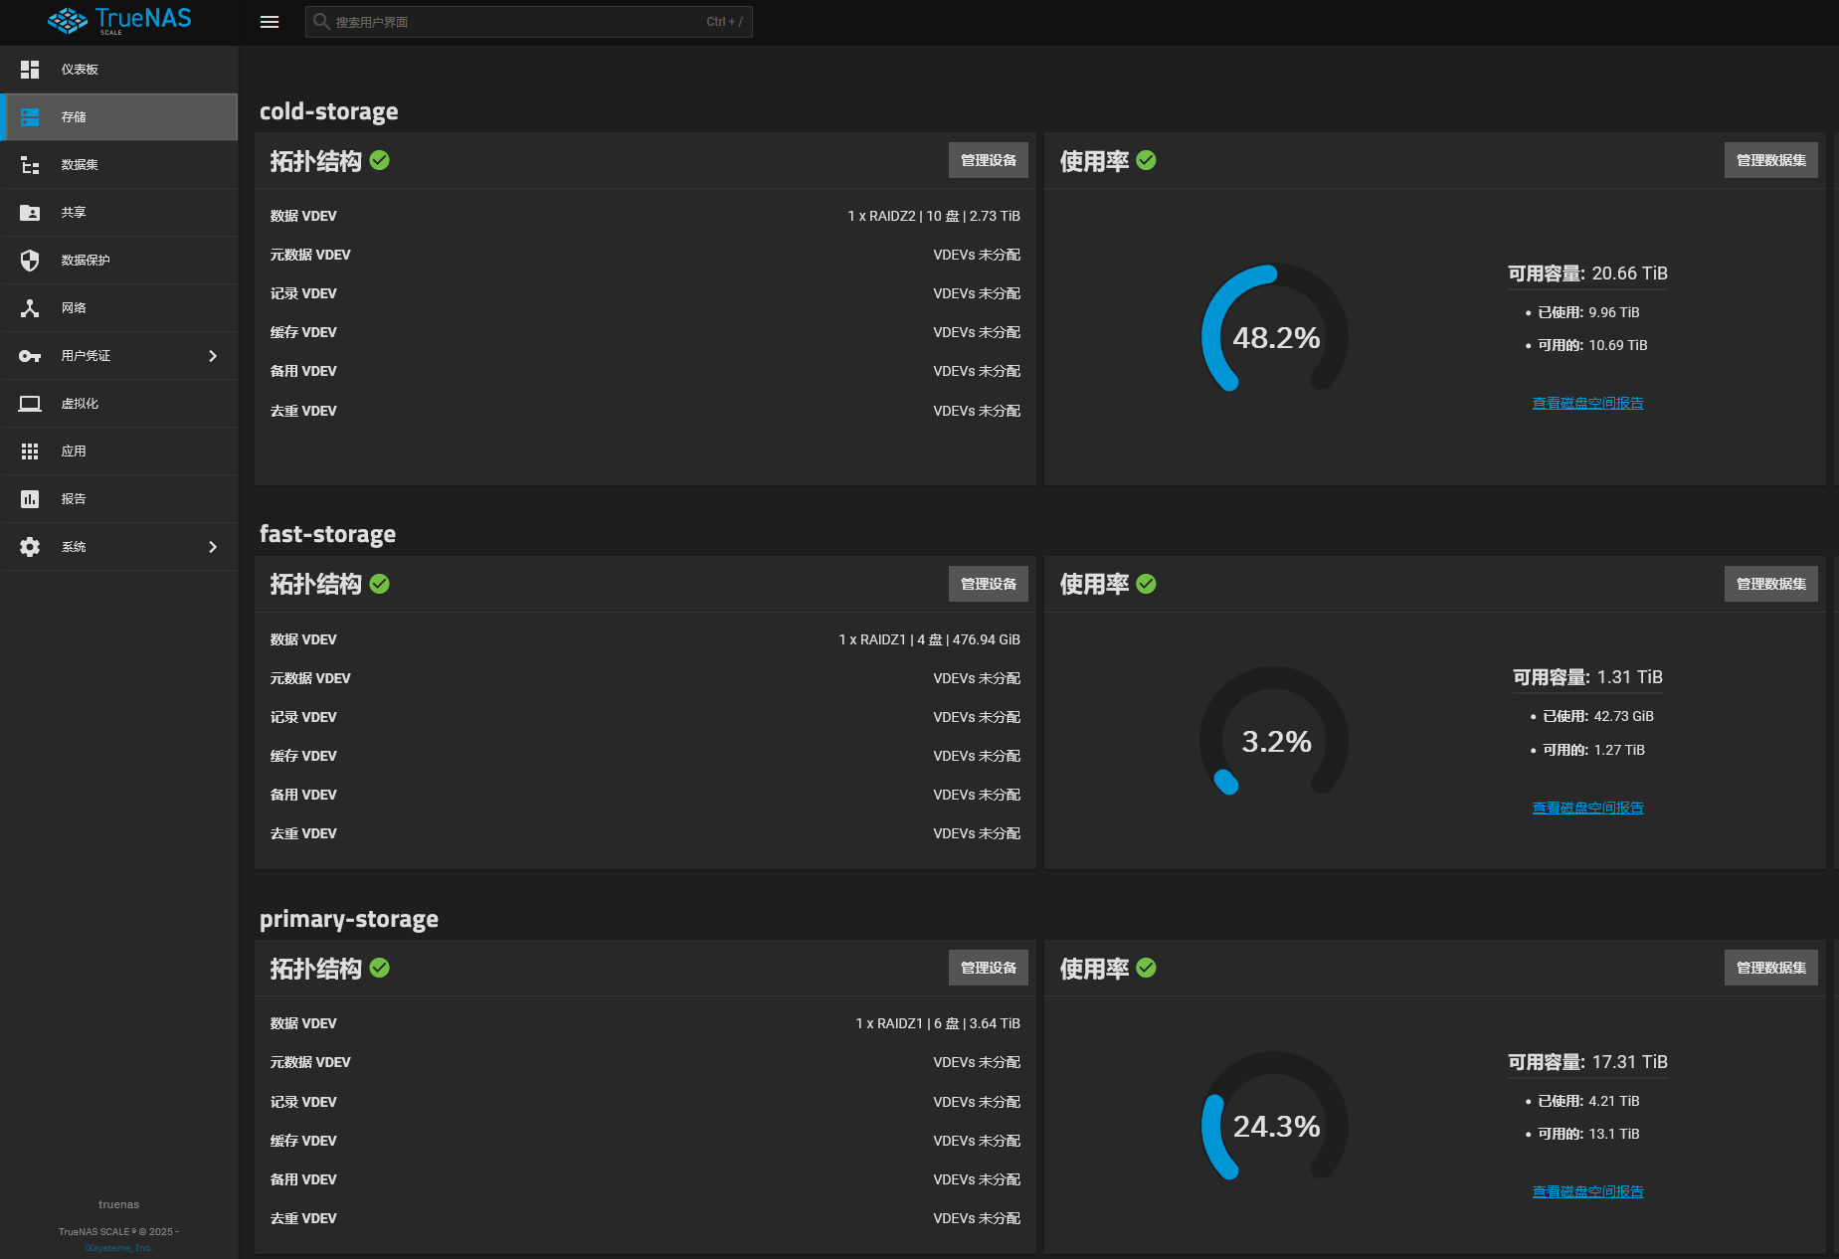Click the storage icon in sidebar

tap(30, 117)
